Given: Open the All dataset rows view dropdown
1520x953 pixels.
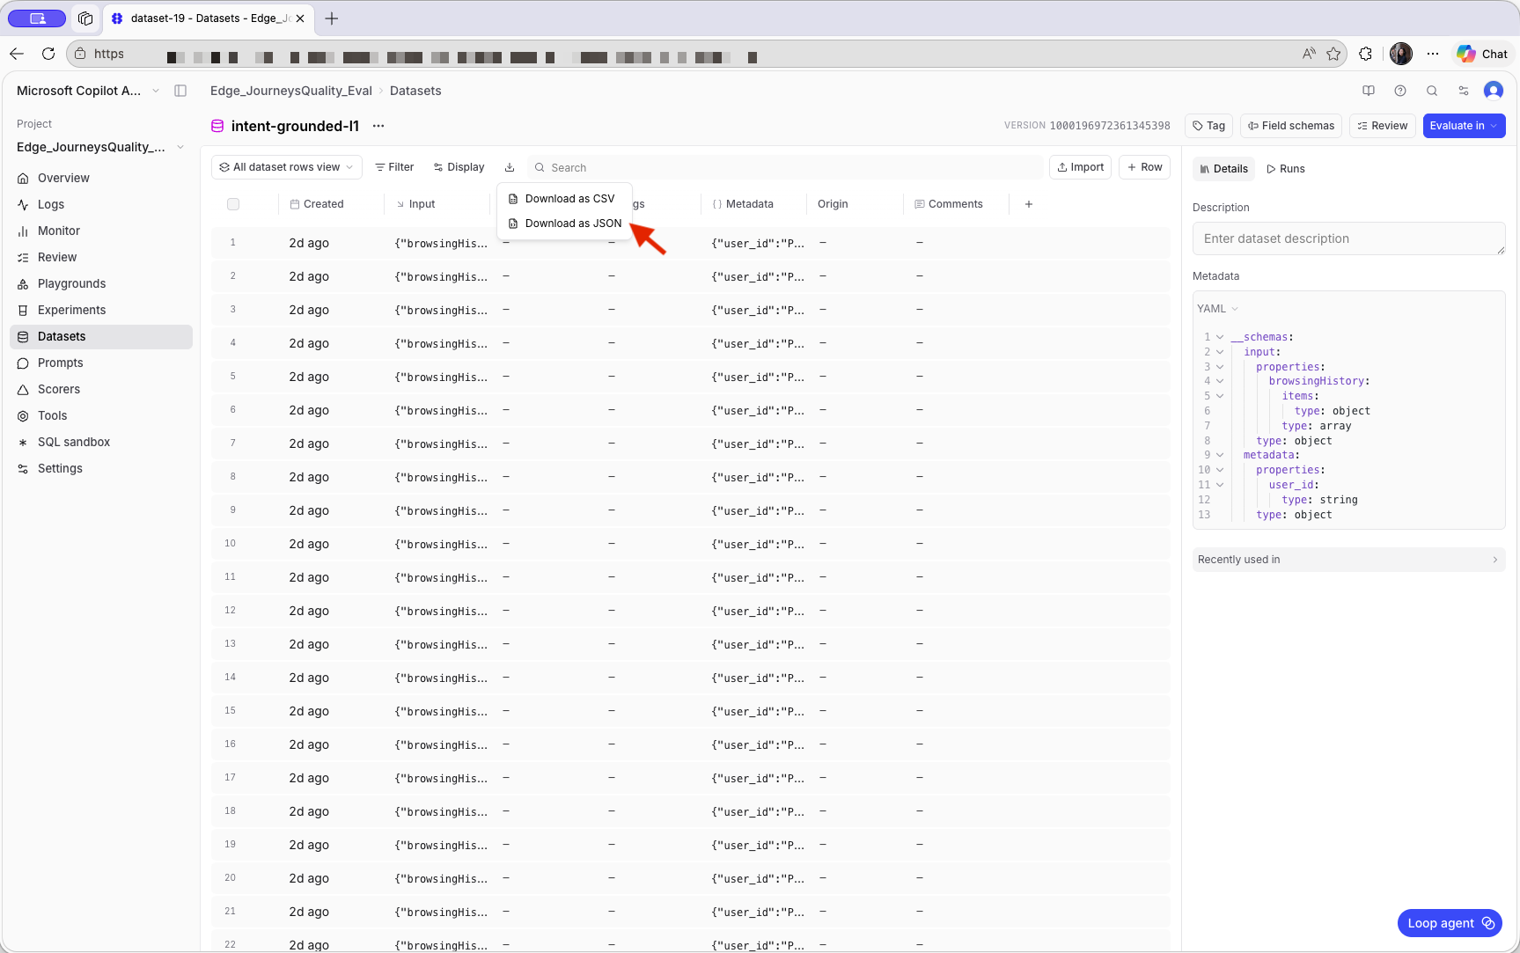Looking at the screenshot, I should 286,166.
